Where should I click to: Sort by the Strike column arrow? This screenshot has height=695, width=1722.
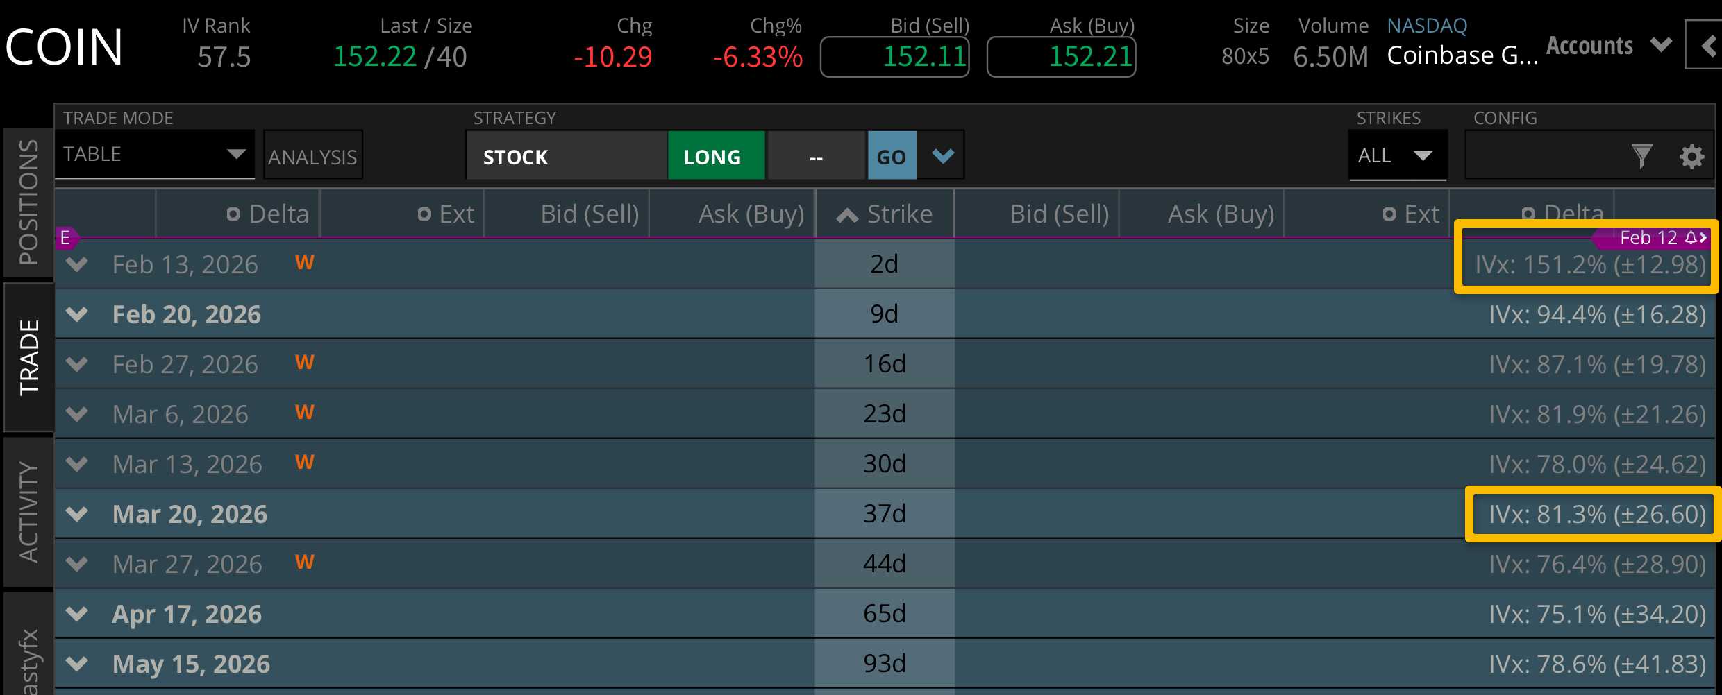point(847,215)
